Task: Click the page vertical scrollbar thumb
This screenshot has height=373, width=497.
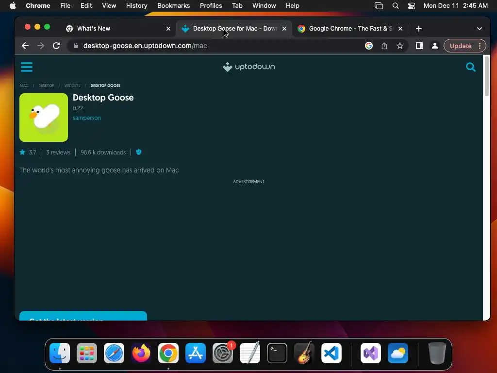Action: point(487,76)
